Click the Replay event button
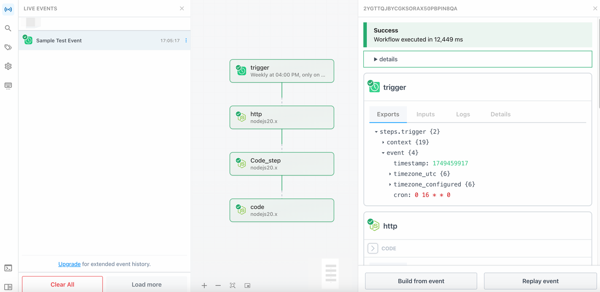Viewport: 600px width, 292px height. pyautogui.click(x=540, y=281)
